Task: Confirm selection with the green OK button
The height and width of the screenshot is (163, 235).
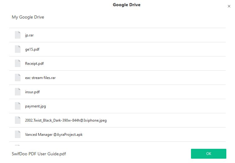Action: 208,154
